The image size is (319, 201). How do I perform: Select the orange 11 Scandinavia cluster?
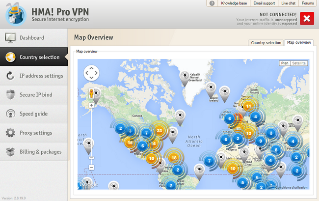click(248, 106)
